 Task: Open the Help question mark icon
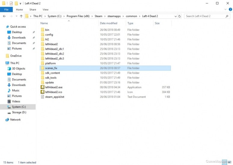(x=230, y=9)
